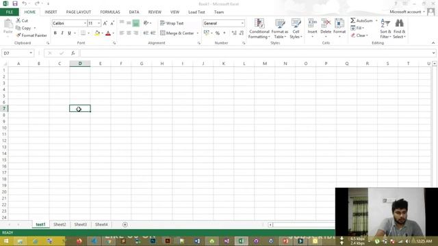Align text right

tap(136, 33)
